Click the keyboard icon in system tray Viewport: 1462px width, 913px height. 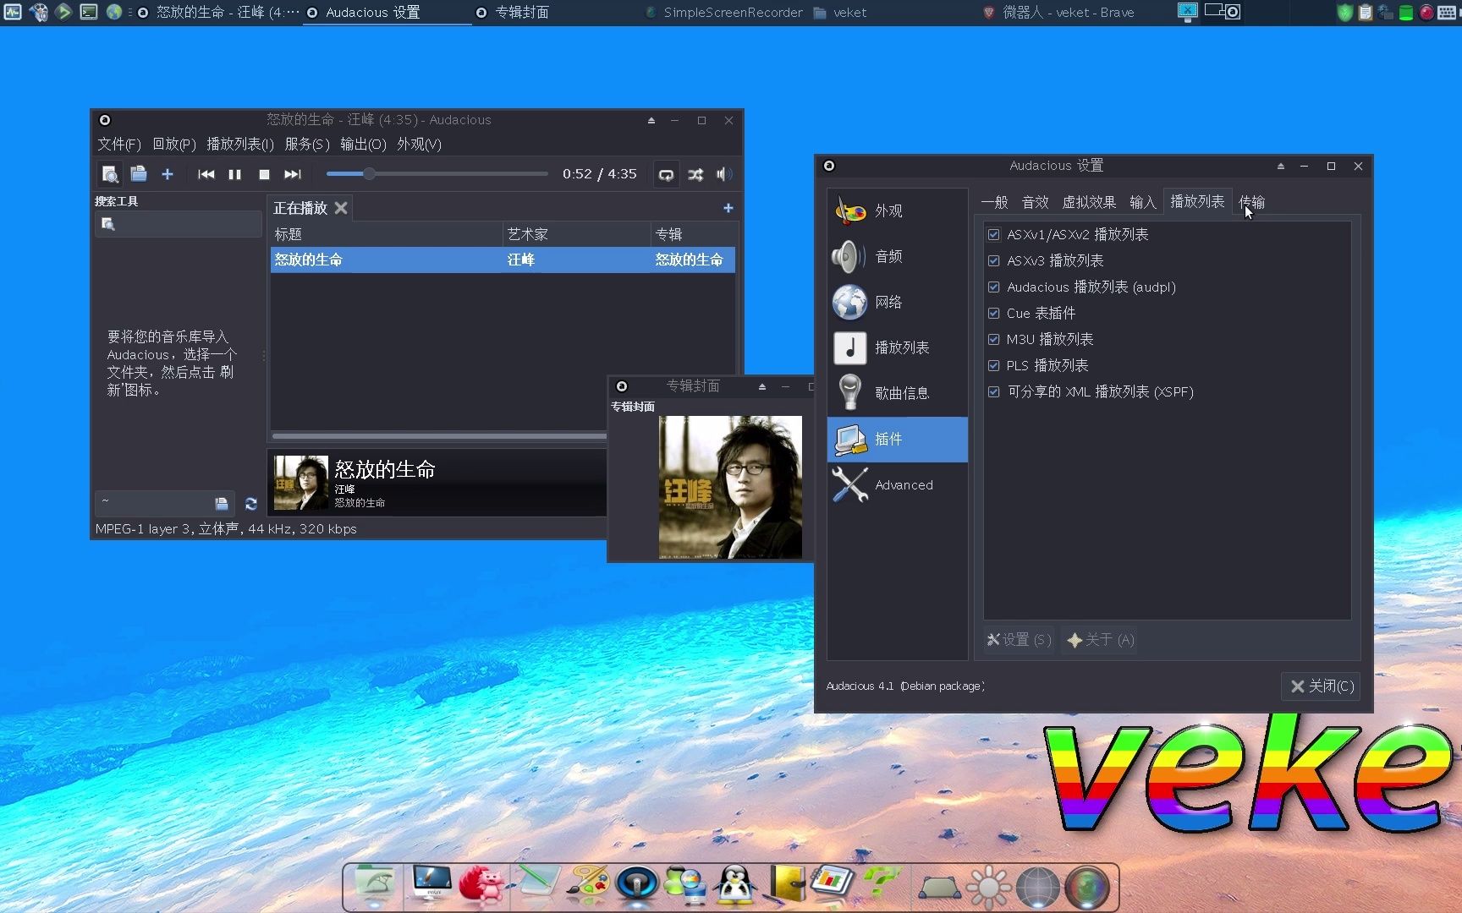(1448, 13)
